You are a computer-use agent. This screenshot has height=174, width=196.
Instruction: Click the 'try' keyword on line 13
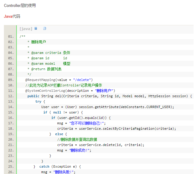click(x=38, y=101)
